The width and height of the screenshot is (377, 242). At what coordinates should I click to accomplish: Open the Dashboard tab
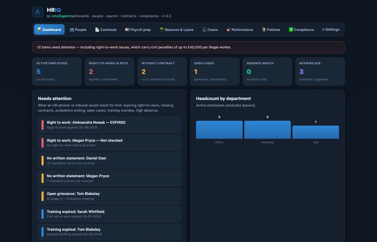49,30
